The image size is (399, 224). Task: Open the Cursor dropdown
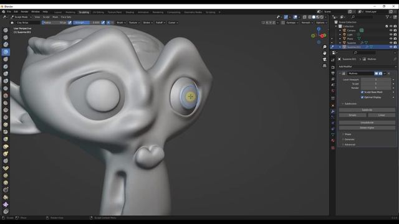pos(173,22)
